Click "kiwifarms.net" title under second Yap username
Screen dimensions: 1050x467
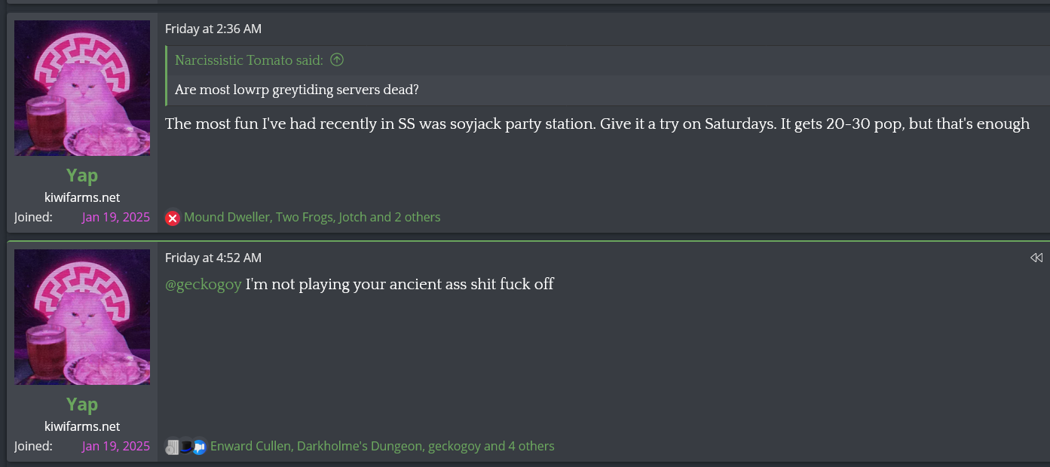(x=82, y=426)
